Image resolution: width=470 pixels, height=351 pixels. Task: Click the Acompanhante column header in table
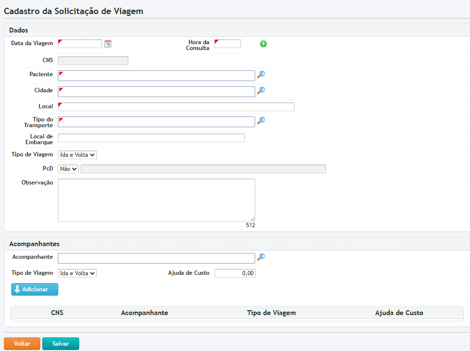pyautogui.click(x=144, y=313)
